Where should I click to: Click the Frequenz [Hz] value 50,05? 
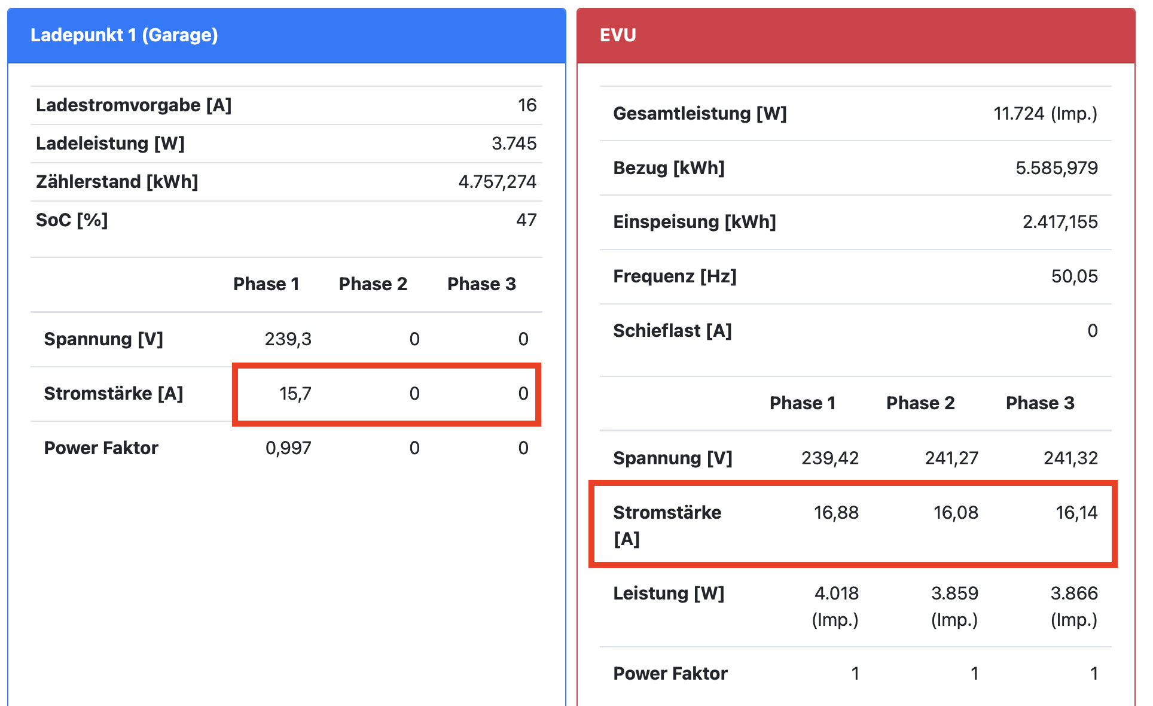(1074, 276)
